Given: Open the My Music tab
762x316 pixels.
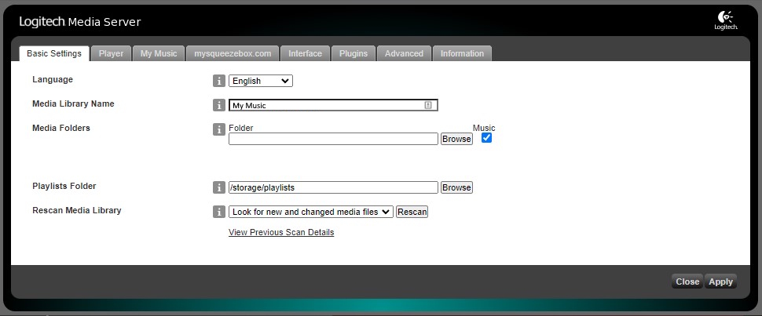Looking at the screenshot, I should (159, 53).
